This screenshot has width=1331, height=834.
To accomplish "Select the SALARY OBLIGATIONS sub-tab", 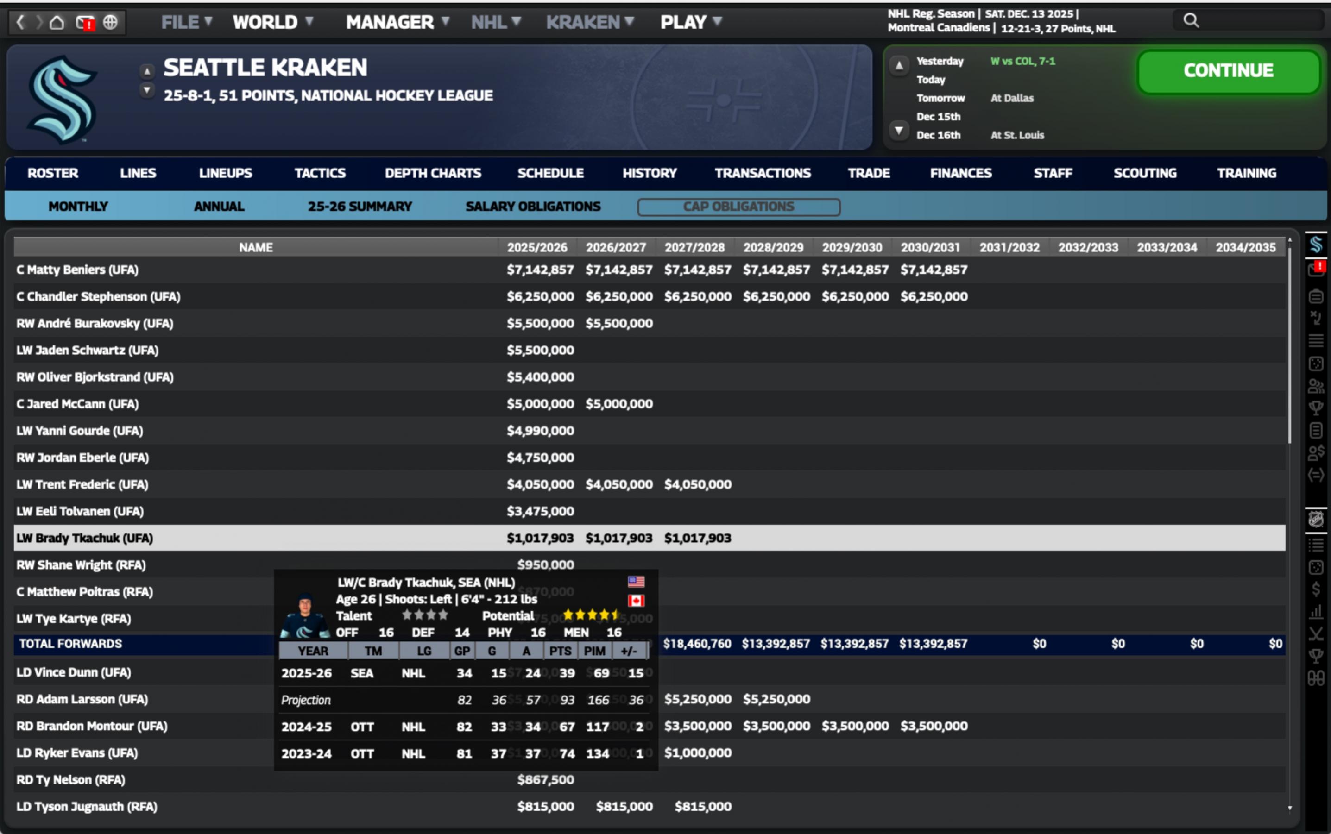I will pos(532,206).
